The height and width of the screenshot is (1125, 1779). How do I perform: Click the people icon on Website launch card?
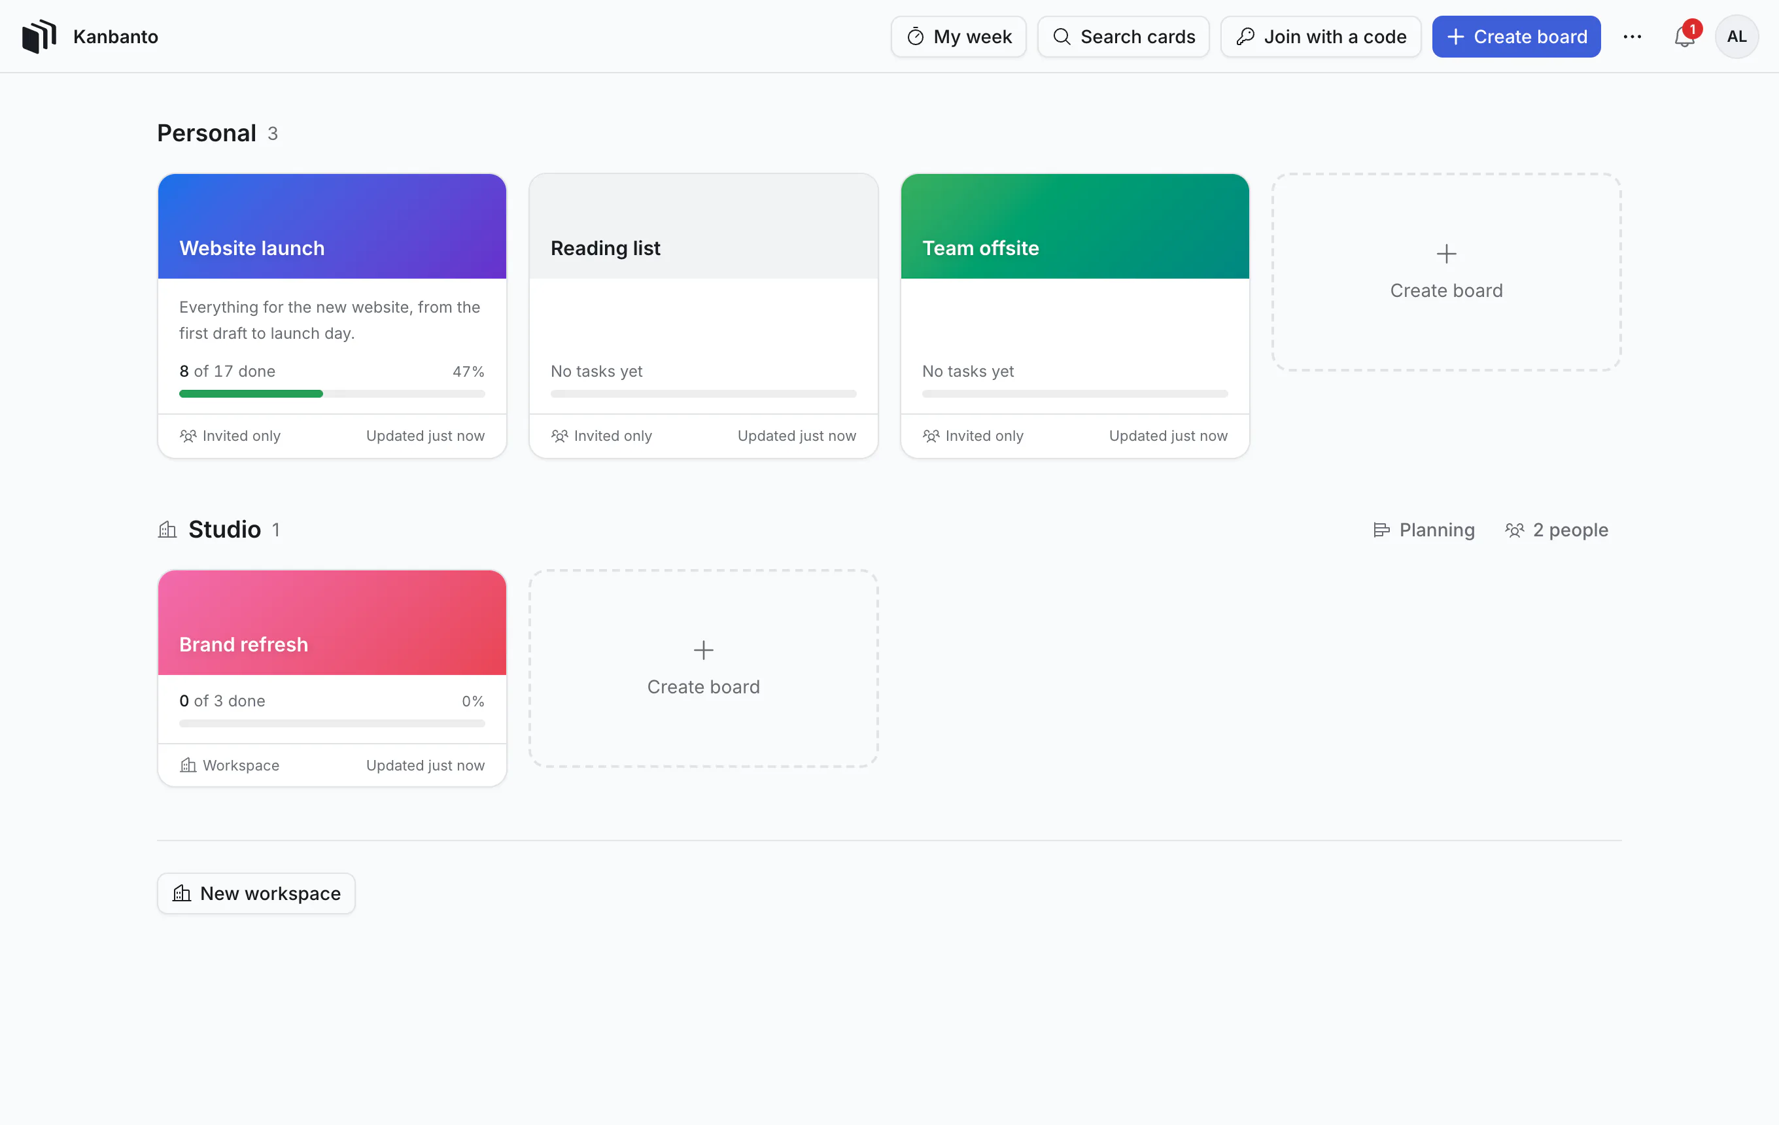(x=188, y=436)
